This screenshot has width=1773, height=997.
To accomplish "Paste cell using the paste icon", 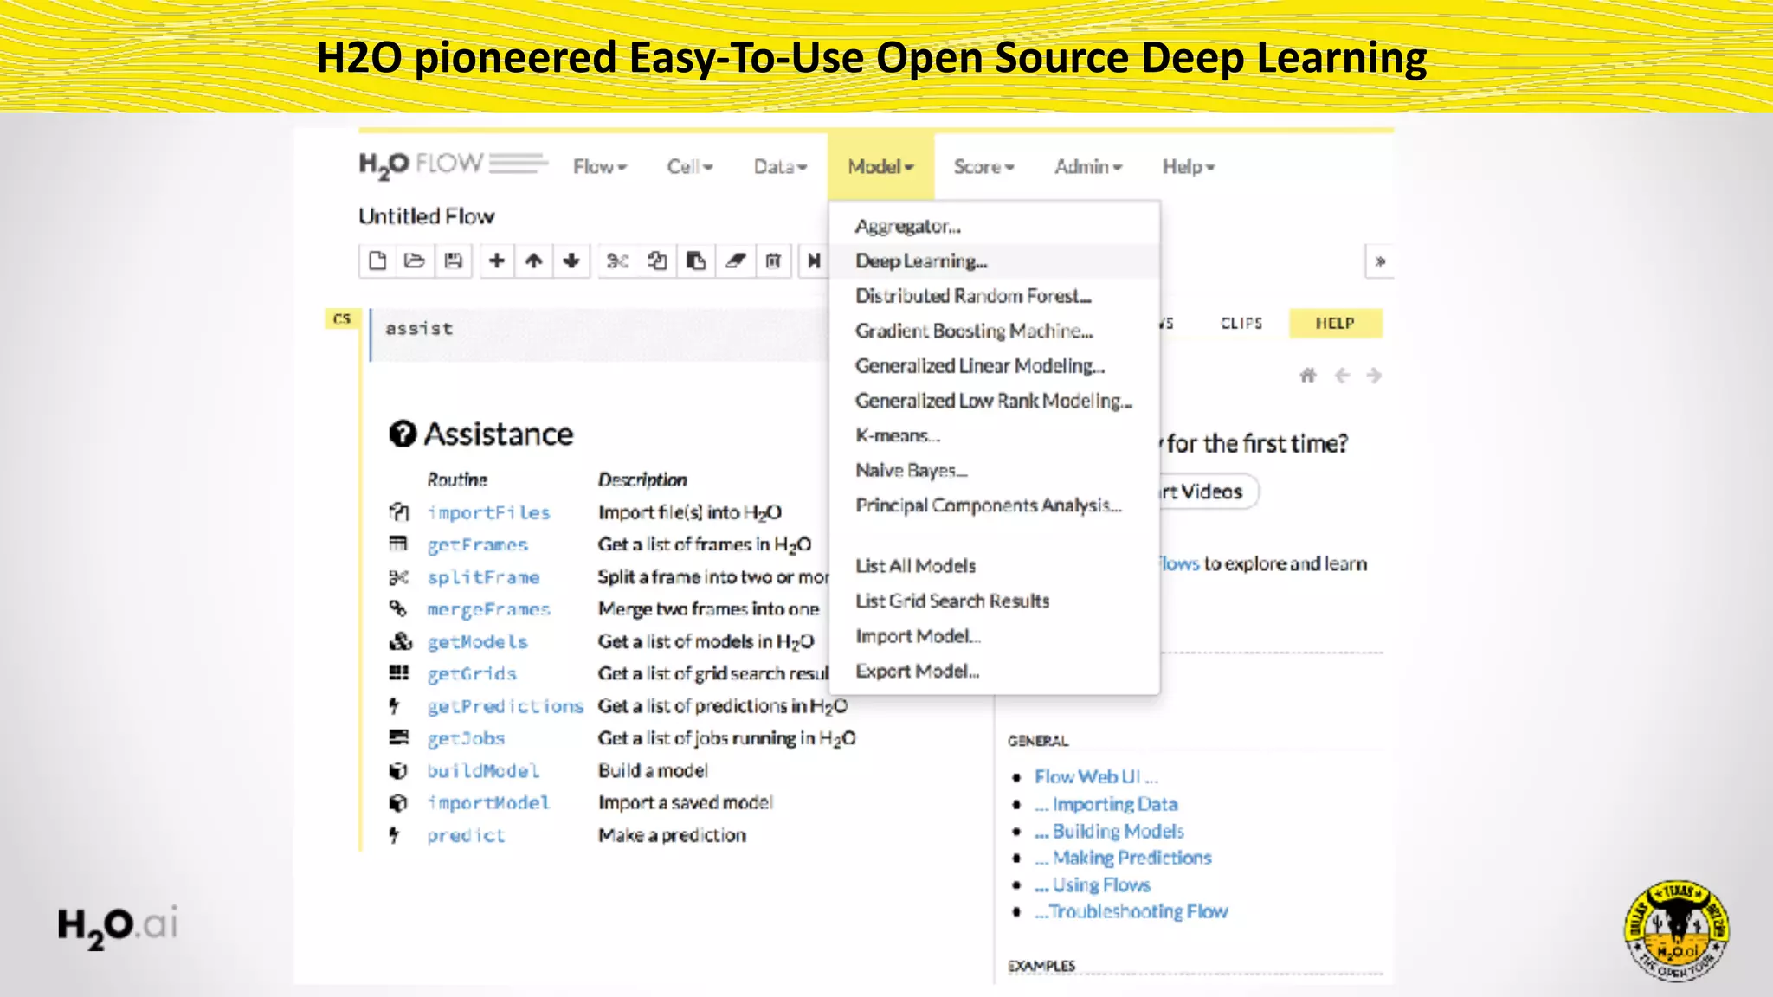I will tap(696, 261).
